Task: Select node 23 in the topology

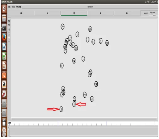Action: point(65,51)
